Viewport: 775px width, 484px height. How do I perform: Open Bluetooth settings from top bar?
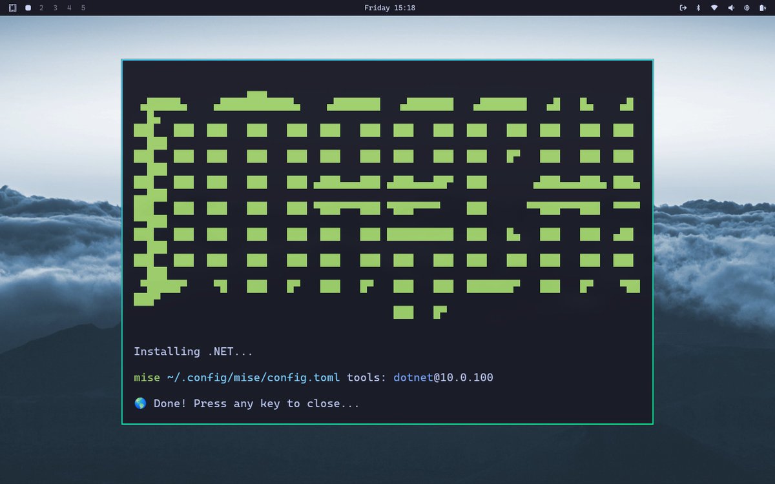698,8
